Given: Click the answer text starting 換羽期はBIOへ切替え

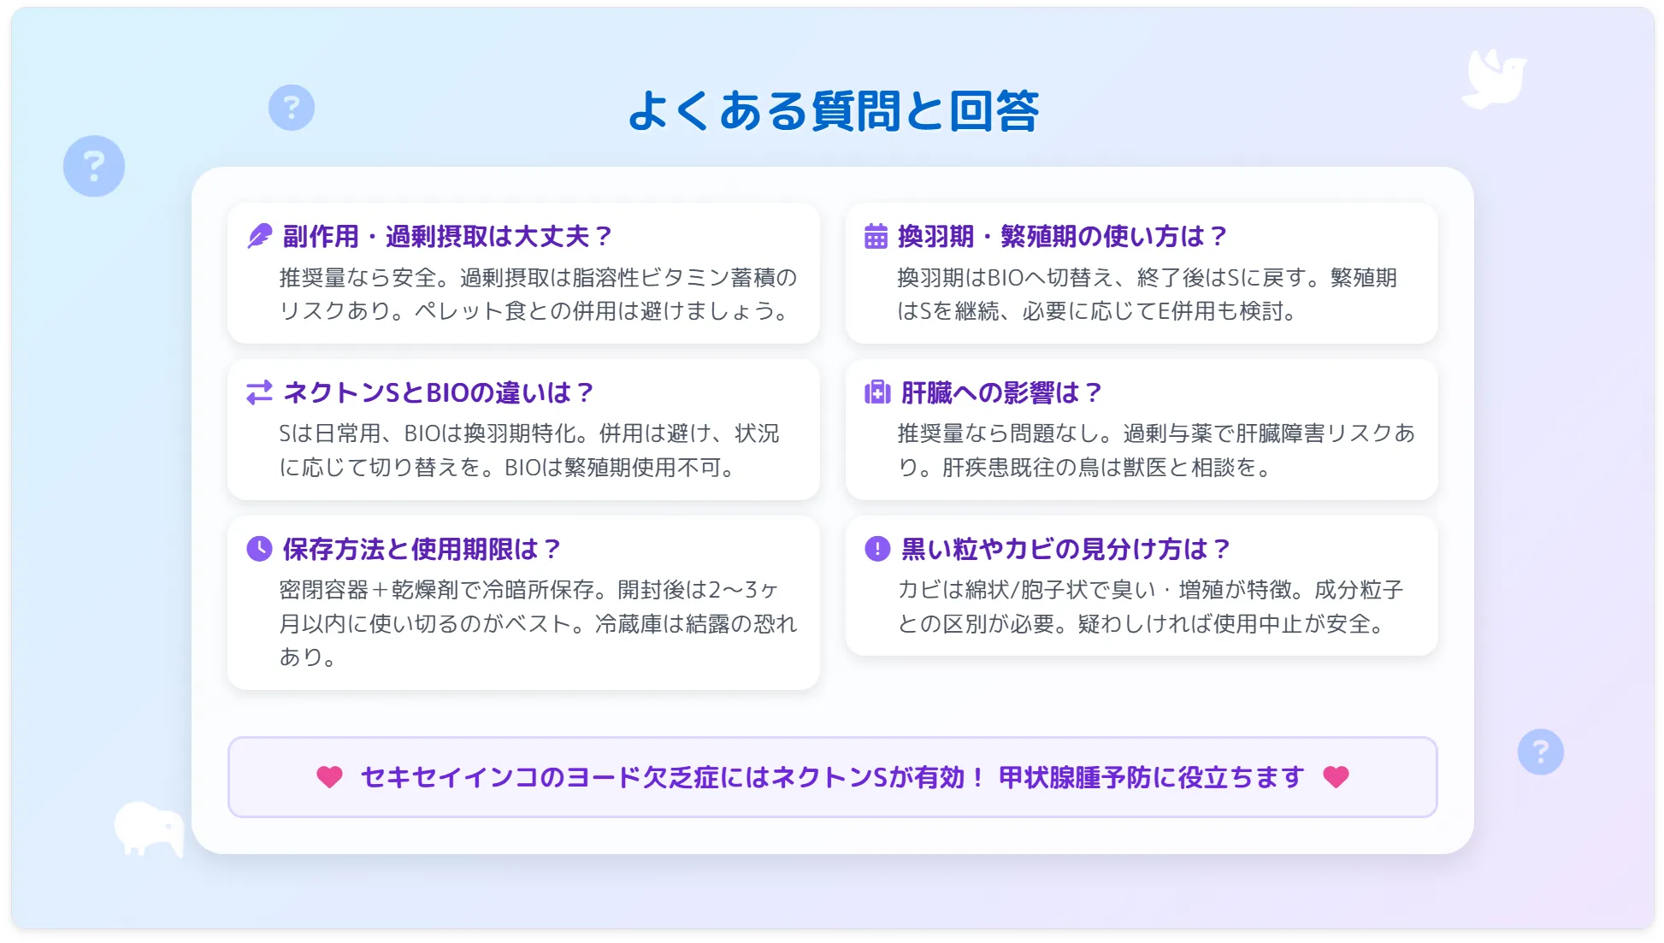Looking at the screenshot, I should coord(1148,294).
